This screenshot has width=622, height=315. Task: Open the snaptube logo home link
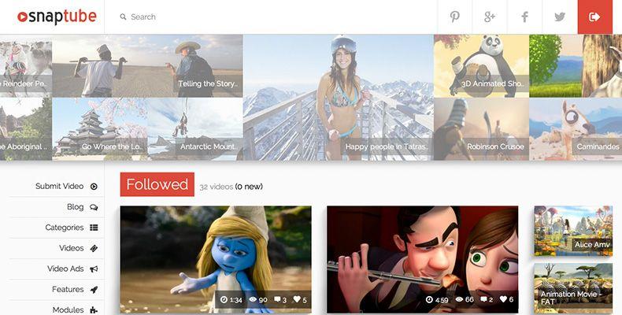coord(57,17)
